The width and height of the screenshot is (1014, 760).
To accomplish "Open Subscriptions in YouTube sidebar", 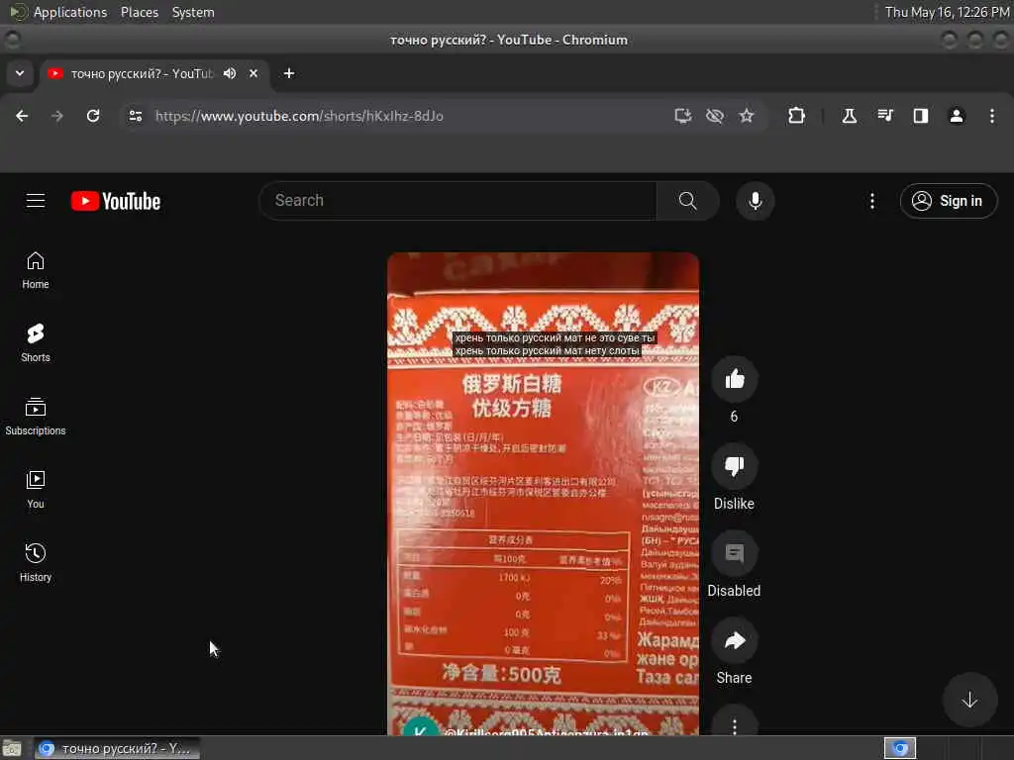I will (36, 417).
